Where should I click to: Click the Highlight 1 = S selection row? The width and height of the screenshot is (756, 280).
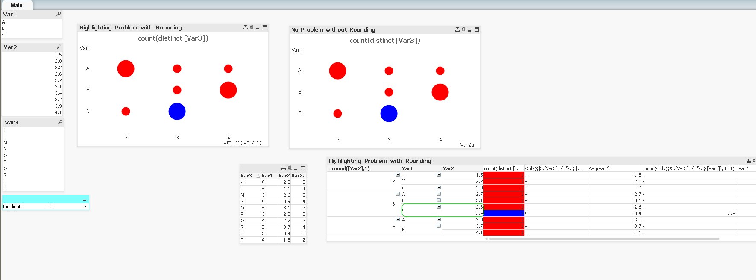(45, 206)
